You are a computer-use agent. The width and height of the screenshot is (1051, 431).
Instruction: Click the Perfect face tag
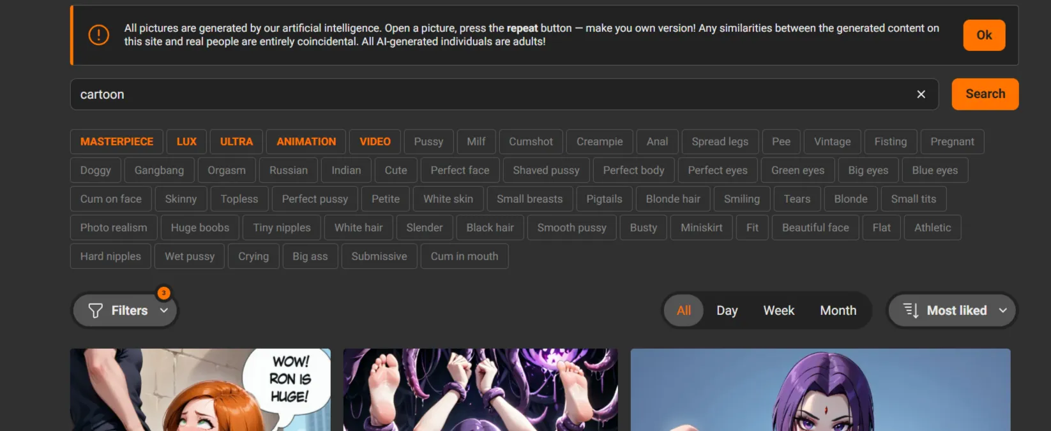pyautogui.click(x=460, y=170)
